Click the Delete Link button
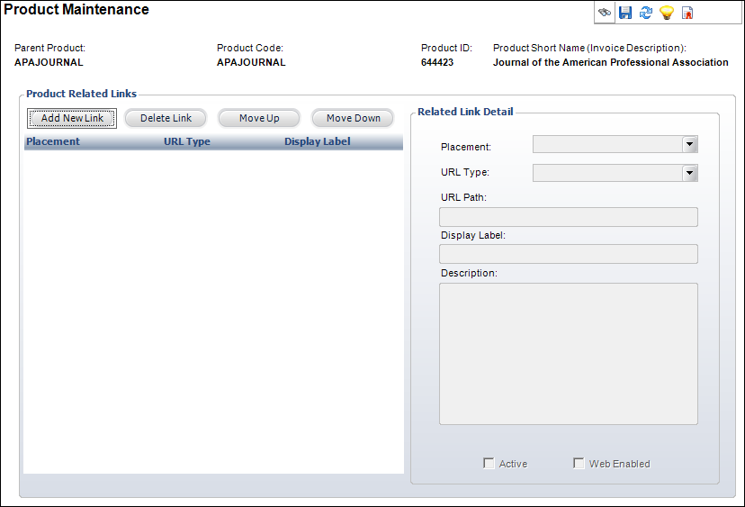This screenshot has height=507, width=745. [166, 118]
